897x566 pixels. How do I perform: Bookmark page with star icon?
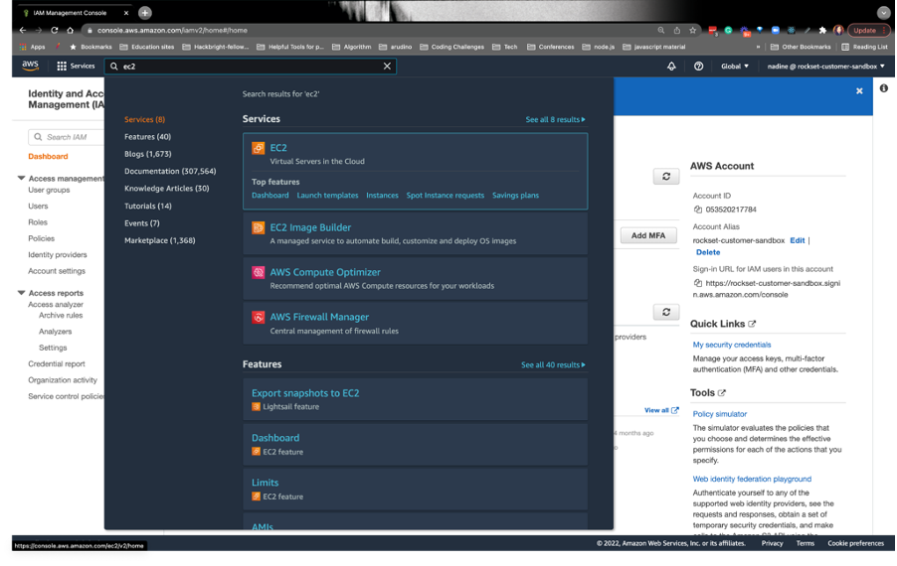693,30
